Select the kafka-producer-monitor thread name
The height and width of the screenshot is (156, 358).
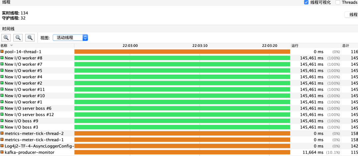click(30, 152)
